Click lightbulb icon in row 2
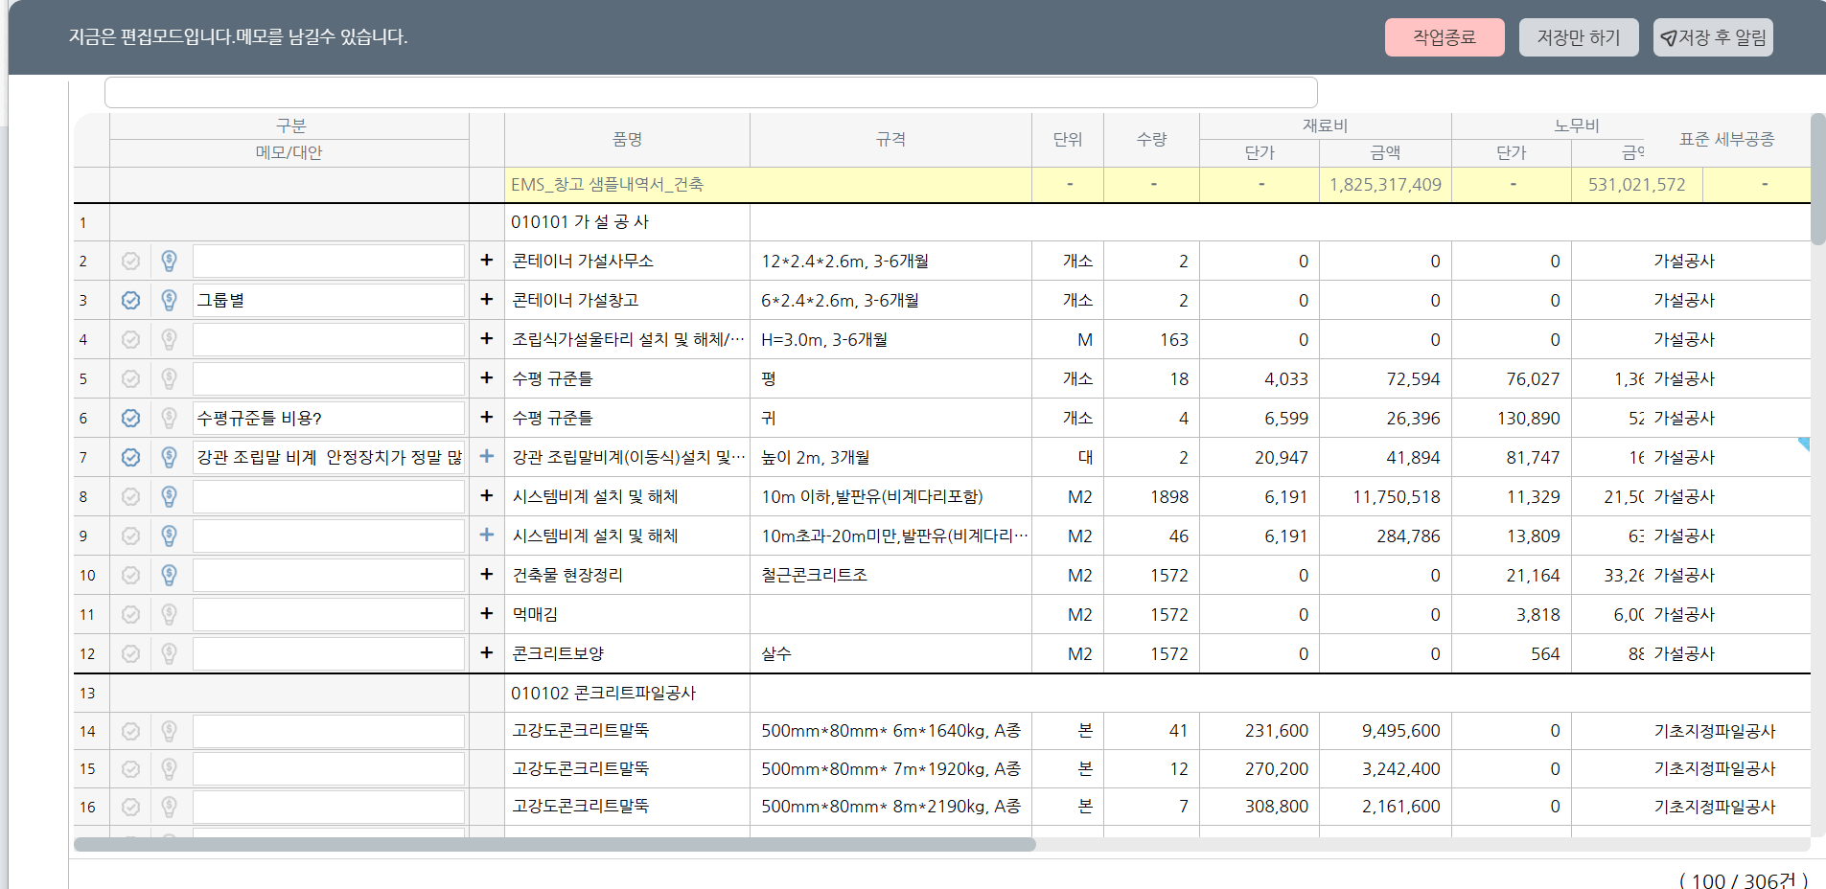Screen dimensions: 1826x889 coord(170,261)
